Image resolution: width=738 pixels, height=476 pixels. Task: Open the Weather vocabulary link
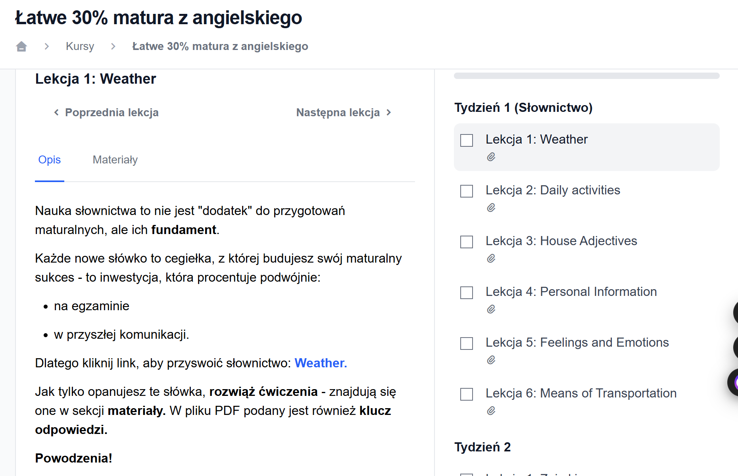coord(321,363)
